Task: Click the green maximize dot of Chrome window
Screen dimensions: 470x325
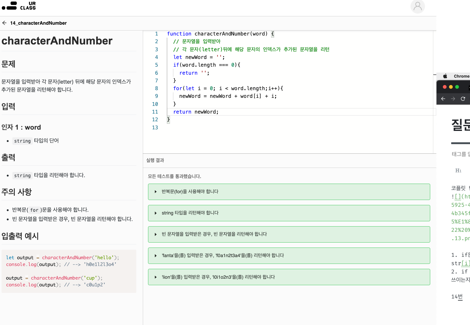Action: coord(457,87)
